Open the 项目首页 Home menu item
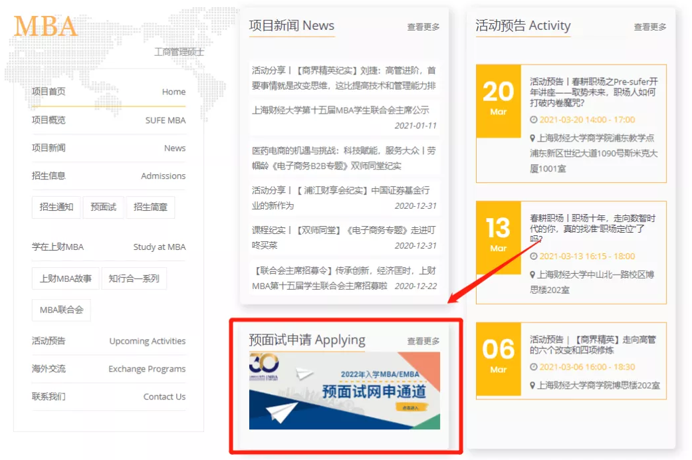Screen dimensions: 692x460 click(108, 92)
